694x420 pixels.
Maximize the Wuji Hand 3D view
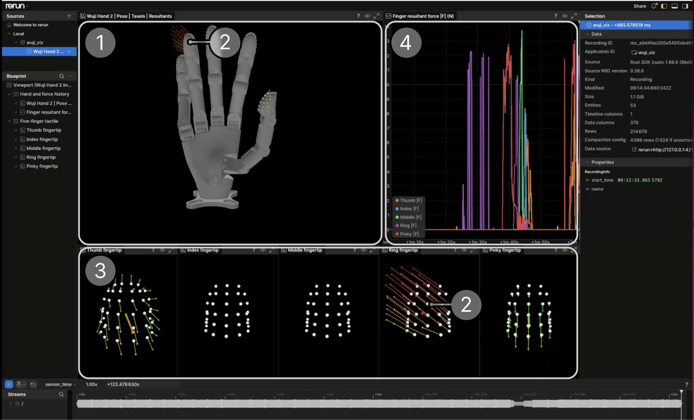tap(376, 16)
